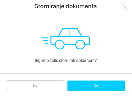Decline by choosing the Ne button

[x=35, y=86]
